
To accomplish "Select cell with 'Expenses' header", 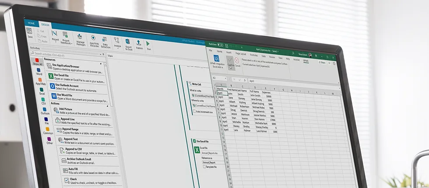I will 266,92.
